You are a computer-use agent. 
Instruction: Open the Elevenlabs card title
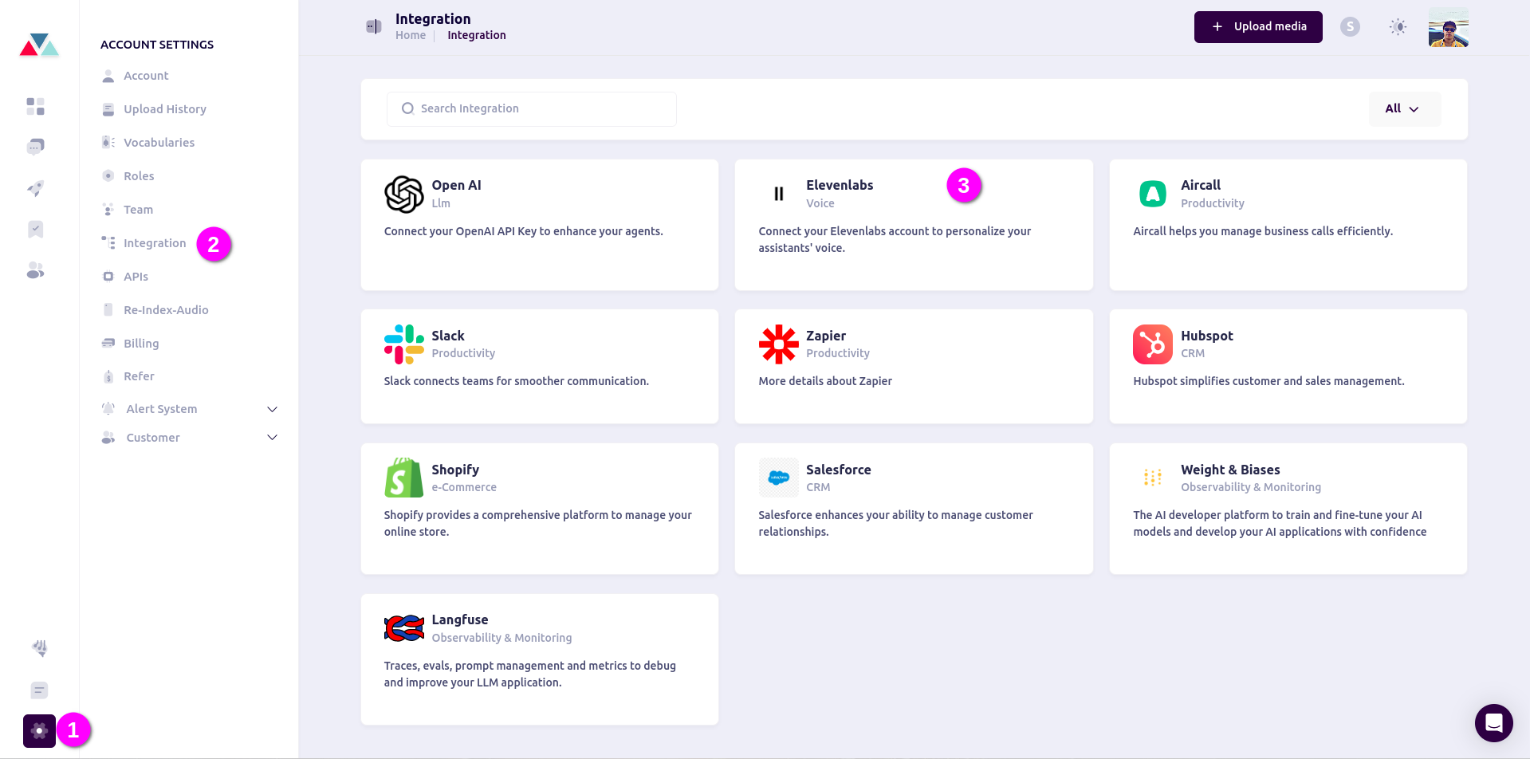840,185
